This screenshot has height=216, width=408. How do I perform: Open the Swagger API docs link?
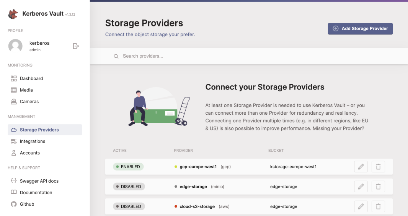click(39, 181)
